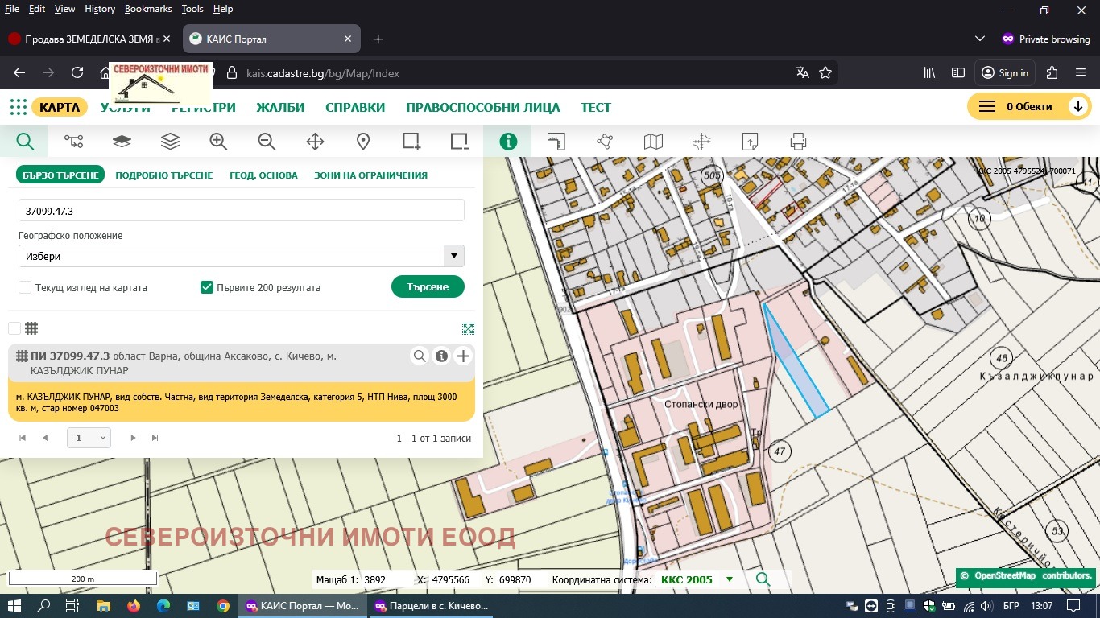
Task: Open the 'СПРАВКИ' menu item
Action: click(x=355, y=108)
